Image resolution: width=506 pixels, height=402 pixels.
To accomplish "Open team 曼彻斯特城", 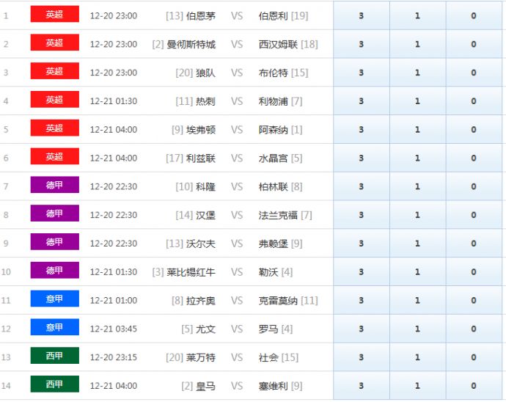I will 191,44.
